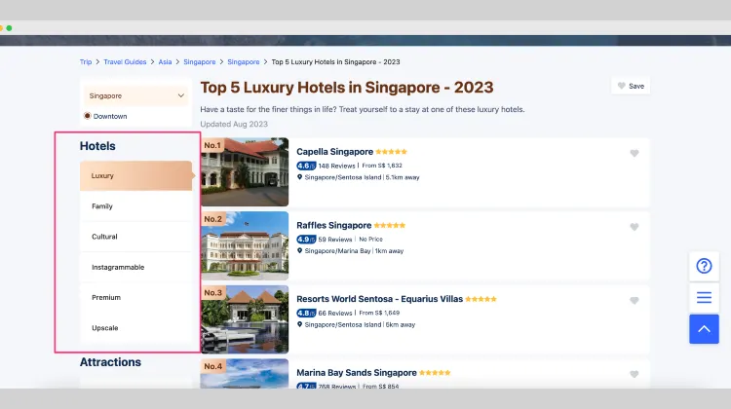The width and height of the screenshot is (731, 409).
Task: Choose the Instagrammable hotels category
Action: coord(135,268)
